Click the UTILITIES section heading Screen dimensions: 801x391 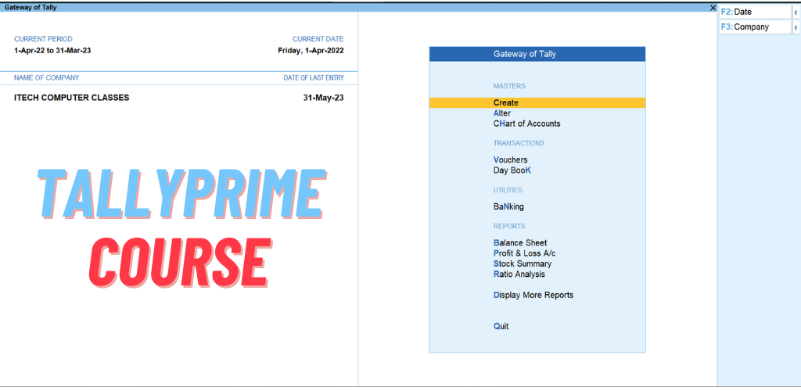(508, 190)
